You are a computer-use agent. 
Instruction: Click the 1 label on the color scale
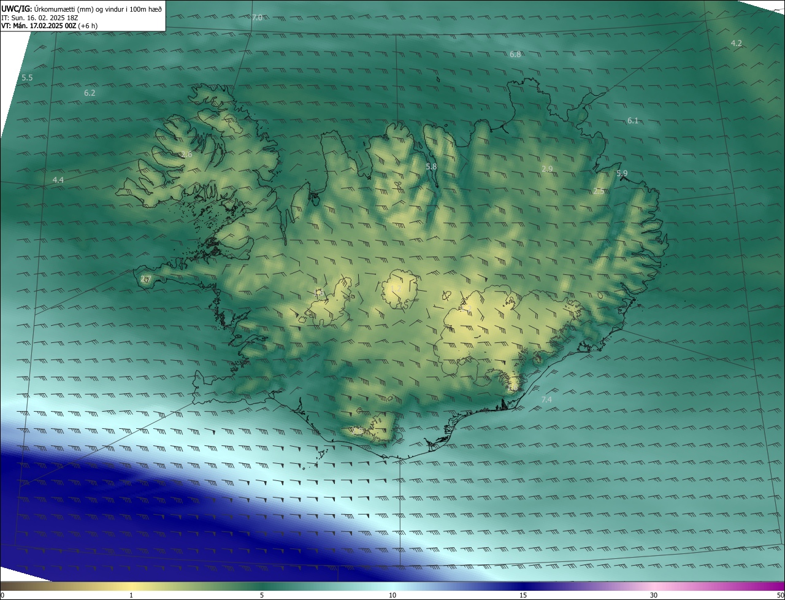tap(131, 595)
